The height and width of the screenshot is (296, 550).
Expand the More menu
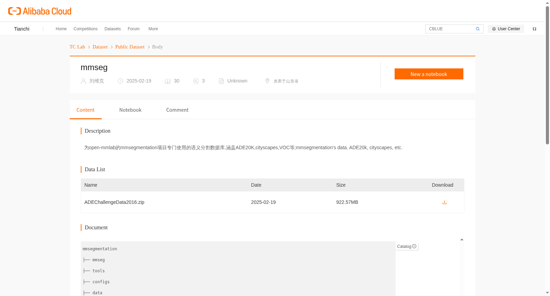pos(153,29)
